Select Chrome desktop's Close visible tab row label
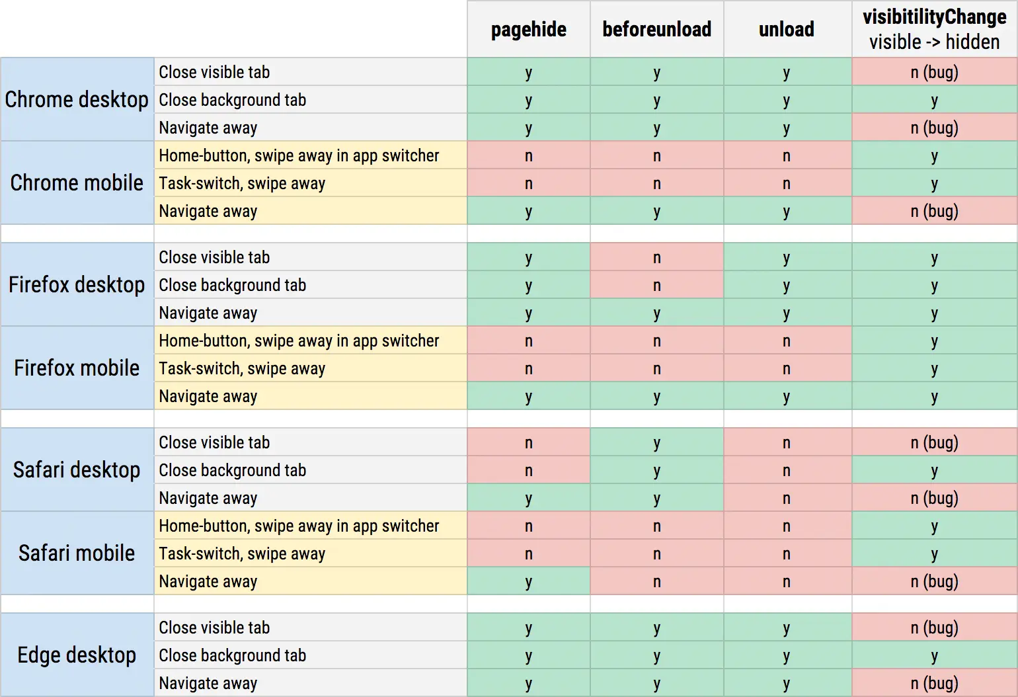 tap(214, 72)
